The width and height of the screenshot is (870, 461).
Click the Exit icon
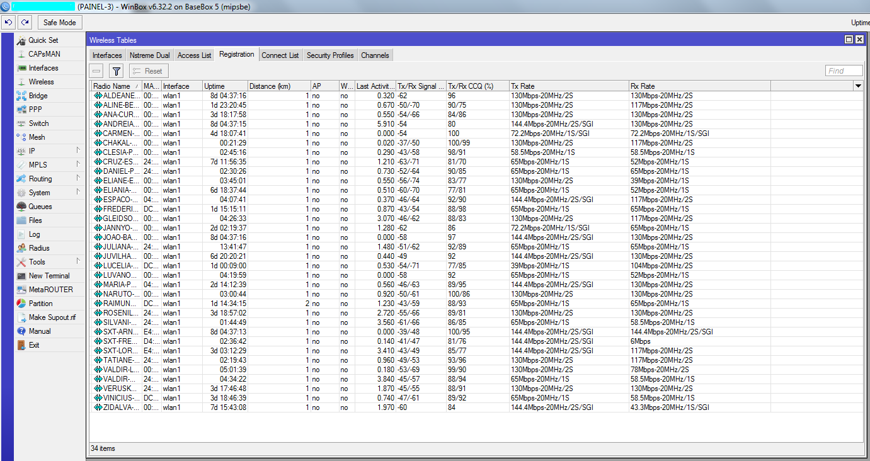coord(21,345)
